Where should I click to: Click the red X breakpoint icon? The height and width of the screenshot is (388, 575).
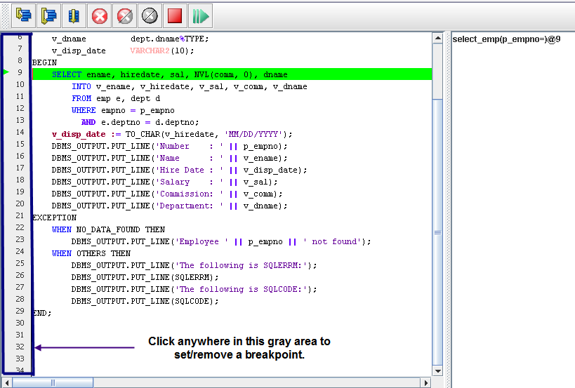[100, 15]
